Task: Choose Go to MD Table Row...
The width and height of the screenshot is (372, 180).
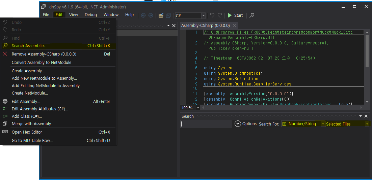Action: (x=58, y=141)
